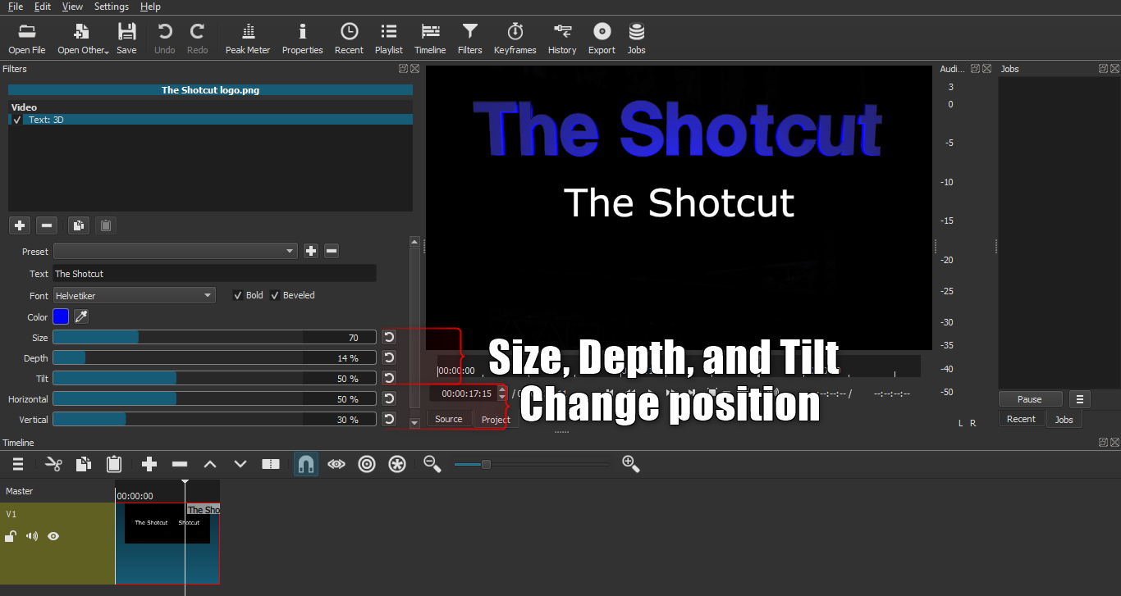Open the Edit menu
The width and height of the screenshot is (1121, 596).
coord(43,7)
